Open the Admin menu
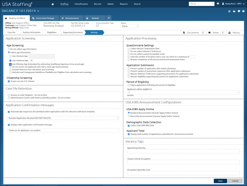The height and width of the screenshot is (186, 247). pos(110,4)
